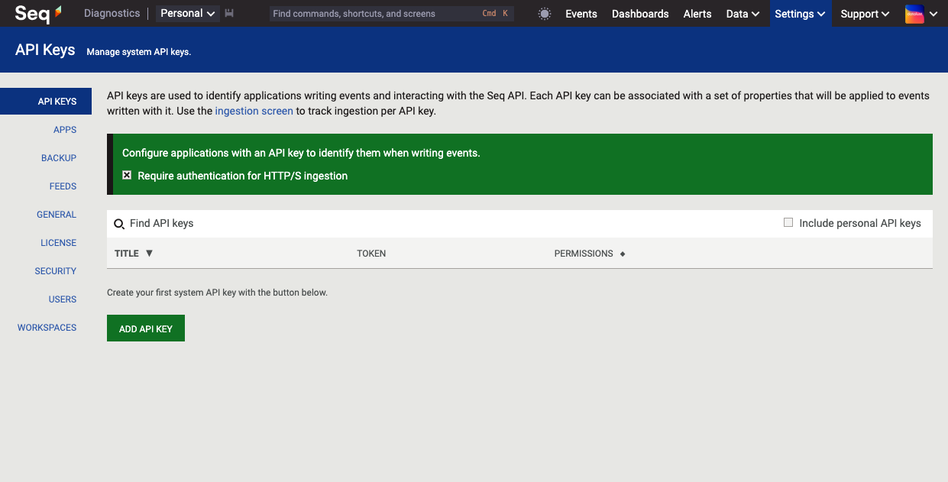Open the Settings dropdown menu
The width and height of the screenshot is (948, 482).
pyautogui.click(x=800, y=14)
